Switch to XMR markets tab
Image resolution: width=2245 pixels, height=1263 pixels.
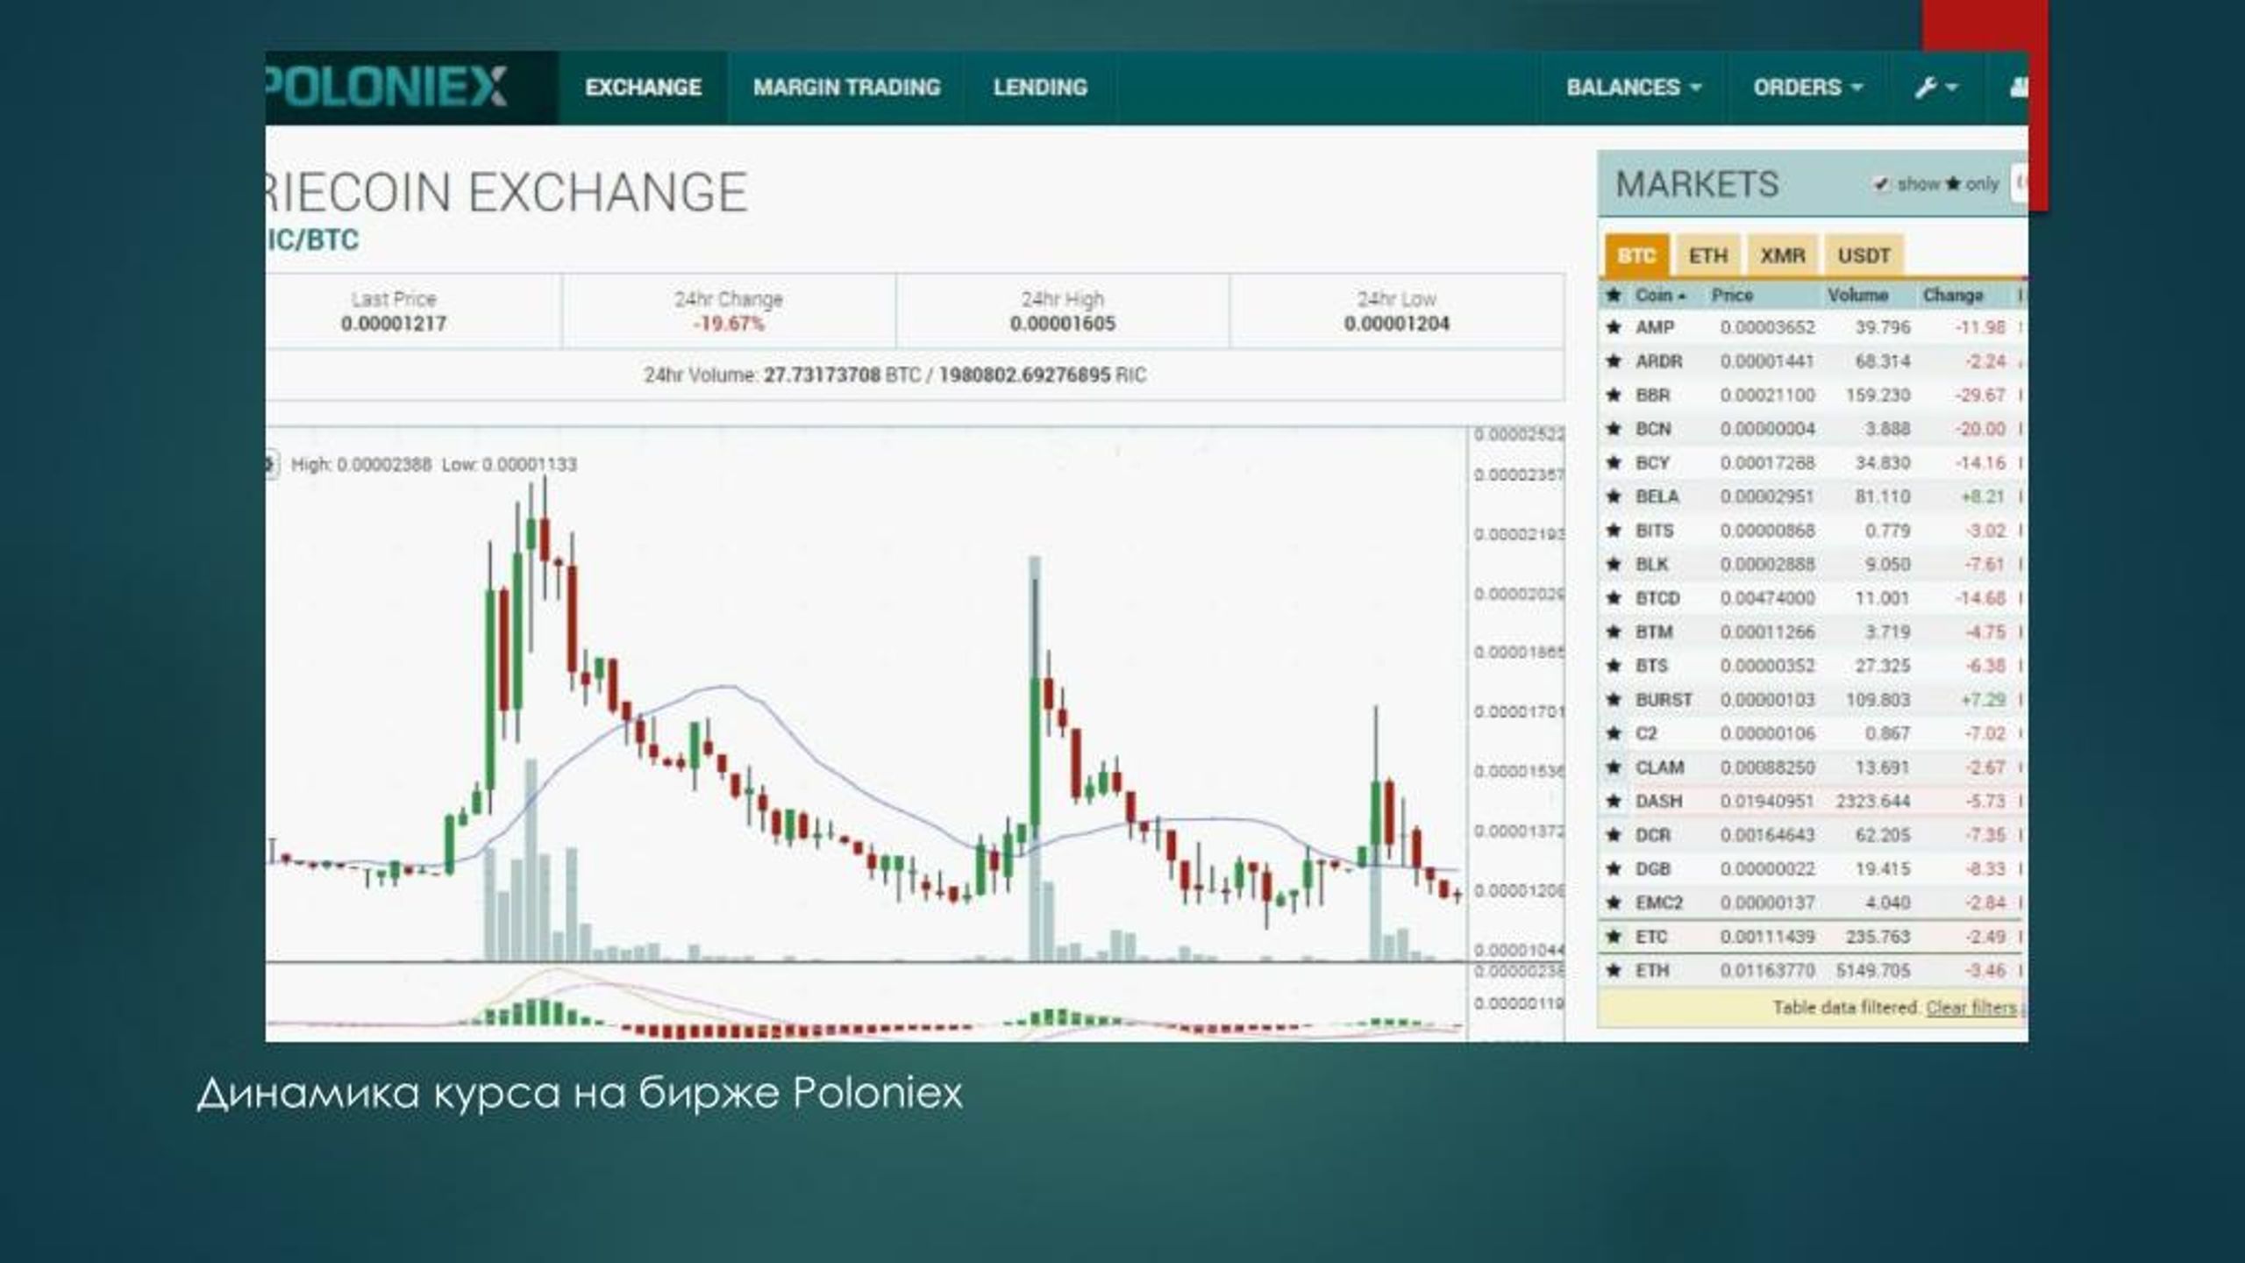pyautogui.click(x=1783, y=255)
